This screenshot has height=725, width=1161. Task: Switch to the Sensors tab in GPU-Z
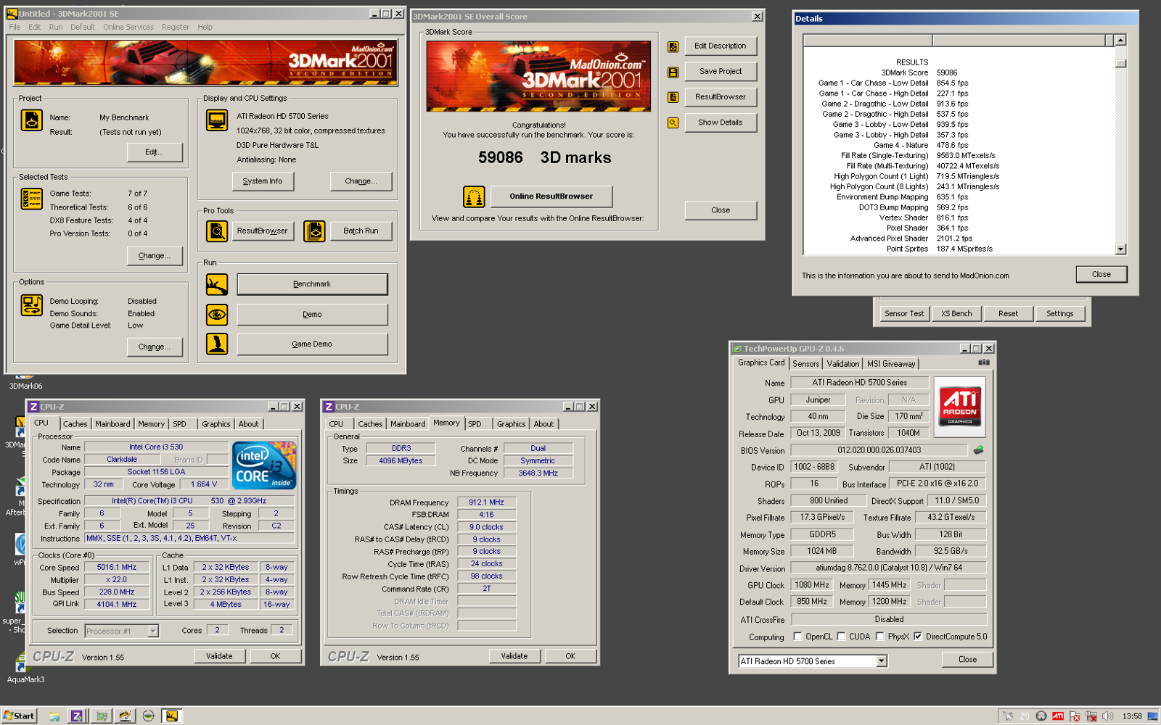click(805, 364)
